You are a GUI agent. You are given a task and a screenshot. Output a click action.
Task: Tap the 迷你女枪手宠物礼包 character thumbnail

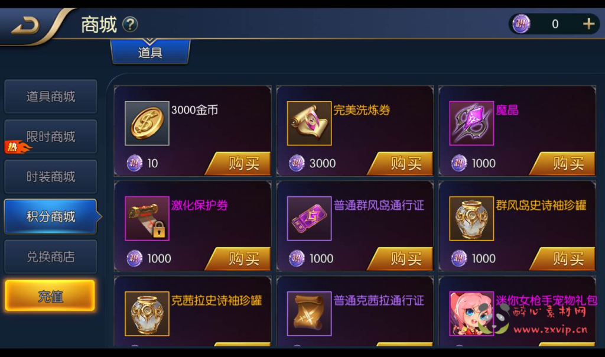click(x=471, y=314)
